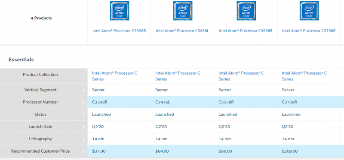Viewport: 344px width, 160px height.
Task: Select the Essentials section heading
Action: point(21,60)
